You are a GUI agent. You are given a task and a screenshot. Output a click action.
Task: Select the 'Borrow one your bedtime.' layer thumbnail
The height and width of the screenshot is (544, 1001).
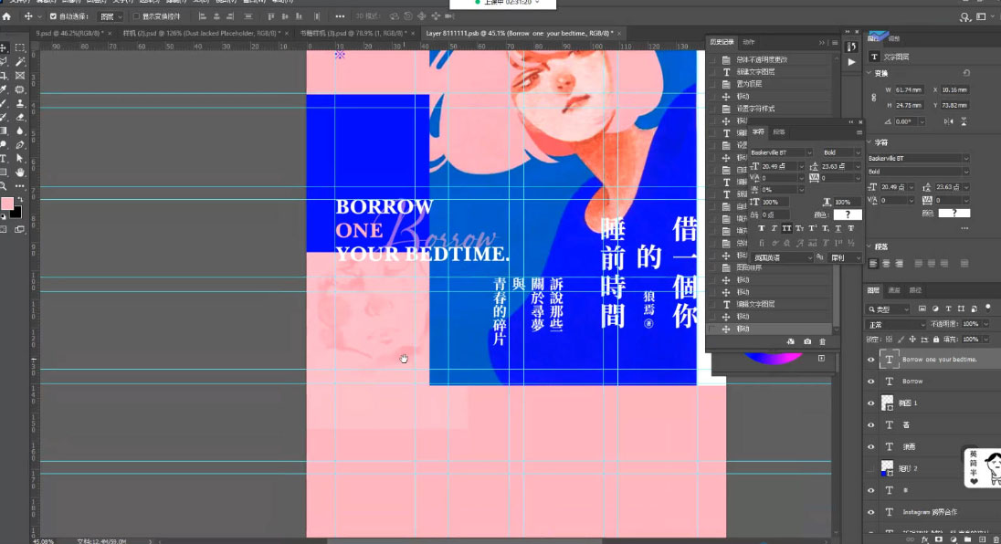pos(889,360)
